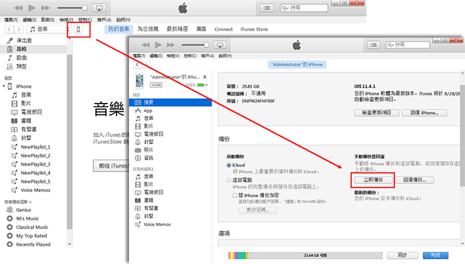Click the 立即備份 button
465x264 pixels.
(x=372, y=180)
